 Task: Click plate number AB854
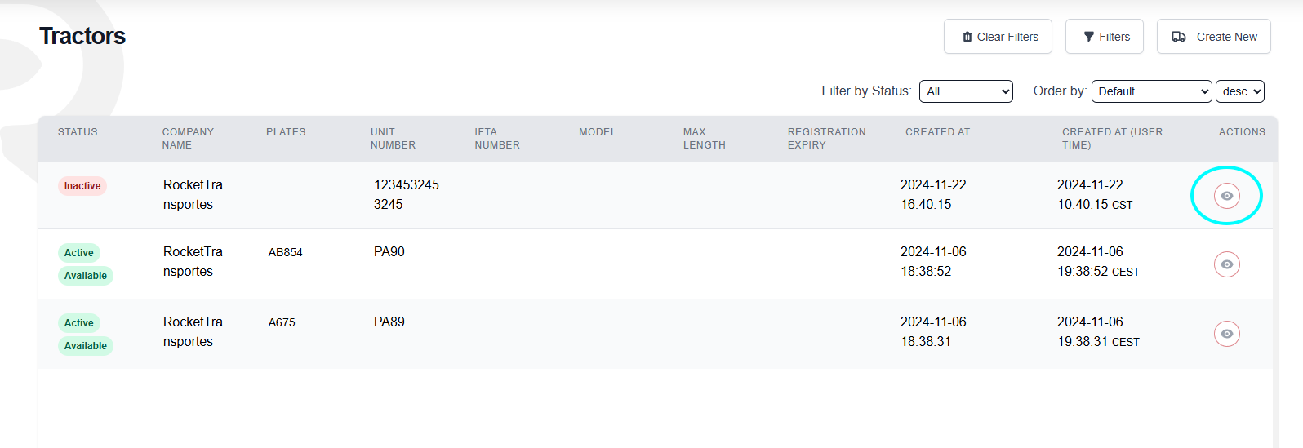286,253
